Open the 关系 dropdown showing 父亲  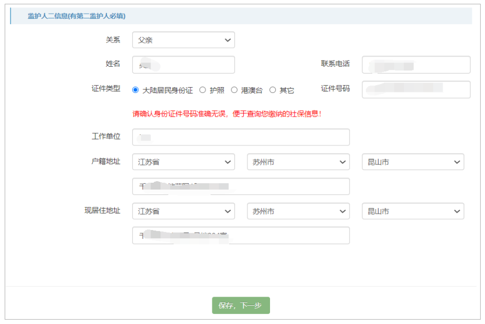(x=183, y=40)
